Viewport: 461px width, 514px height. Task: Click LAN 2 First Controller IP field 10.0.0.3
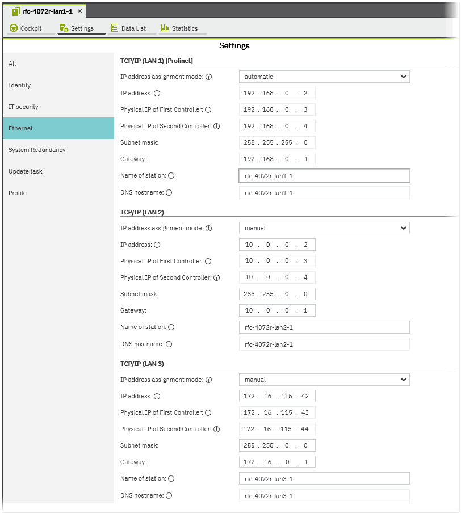pos(277,261)
